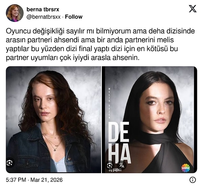The image size is (203, 190).
Task: Open the tweet info icon
Action: (x=193, y=180)
